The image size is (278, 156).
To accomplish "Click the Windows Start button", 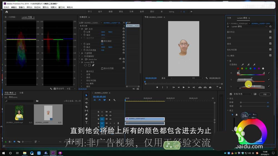I will click(x=3, y=153).
